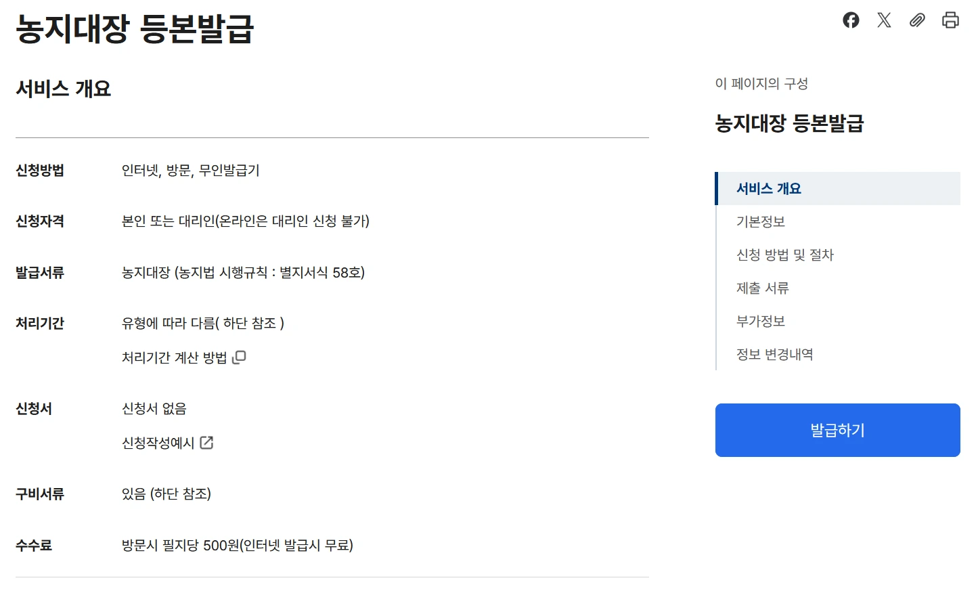Viewport: 978px width, 593px height.
Task: Share this page on X
Action: [x=884, y=20]
